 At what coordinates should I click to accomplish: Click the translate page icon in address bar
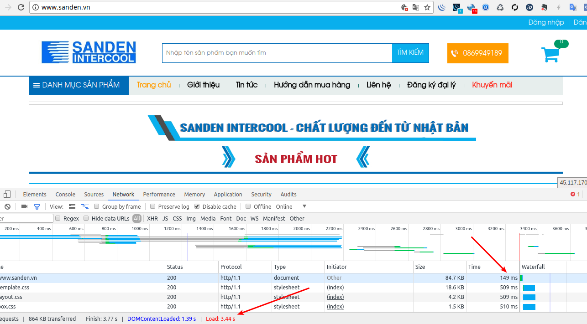[416, 7]
